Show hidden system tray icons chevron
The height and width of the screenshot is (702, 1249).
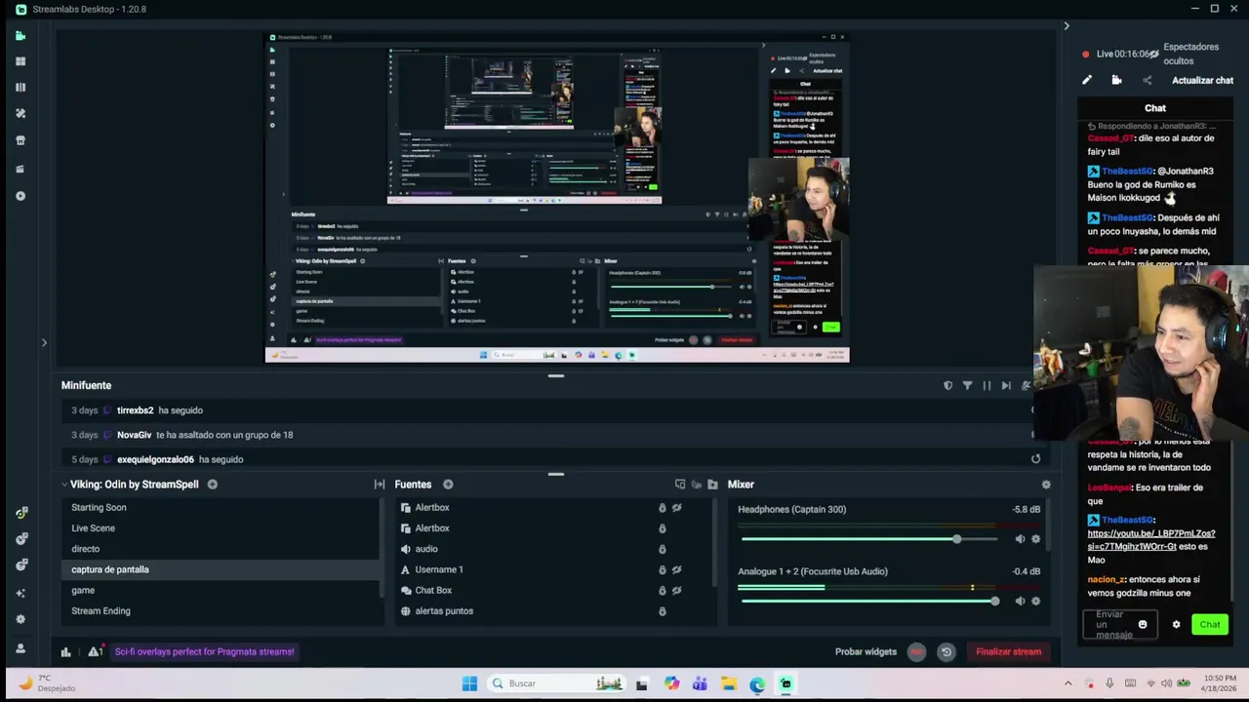pyautogui.click(x=1068, y=684)
